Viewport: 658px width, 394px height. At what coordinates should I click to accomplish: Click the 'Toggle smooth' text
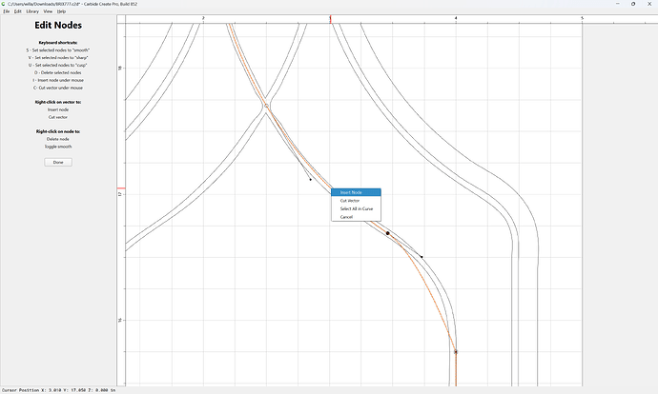click(x=58, y=147)
